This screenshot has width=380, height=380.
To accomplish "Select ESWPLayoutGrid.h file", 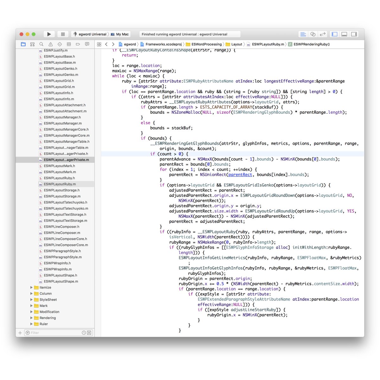I will (55, 81).
